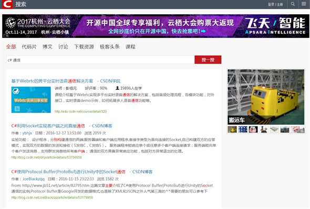Click the edu.csdn.net course URL
The height and width of the screenshot is (209, 310).
click(81, 111)
